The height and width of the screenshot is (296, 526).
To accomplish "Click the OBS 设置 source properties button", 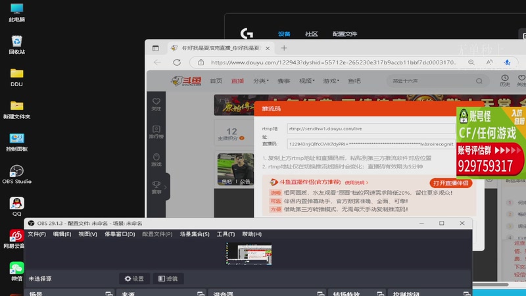I will coord(134,278).
